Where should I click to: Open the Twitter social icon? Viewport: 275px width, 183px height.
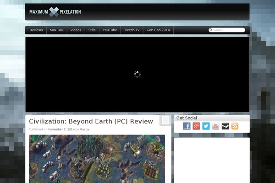coord(206,126)
